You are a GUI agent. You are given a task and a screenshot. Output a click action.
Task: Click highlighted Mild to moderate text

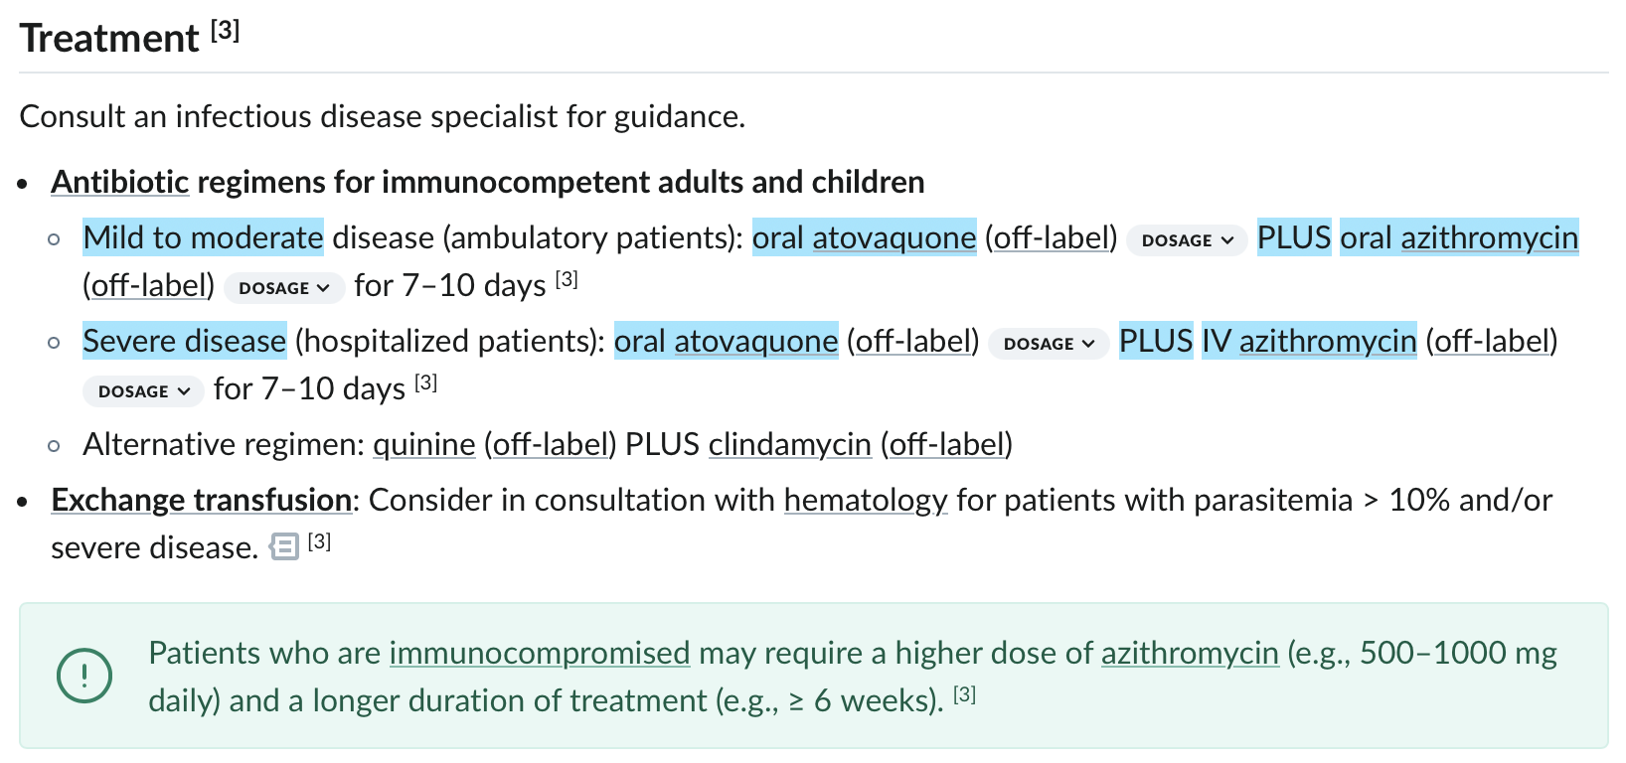coord(203,238)
